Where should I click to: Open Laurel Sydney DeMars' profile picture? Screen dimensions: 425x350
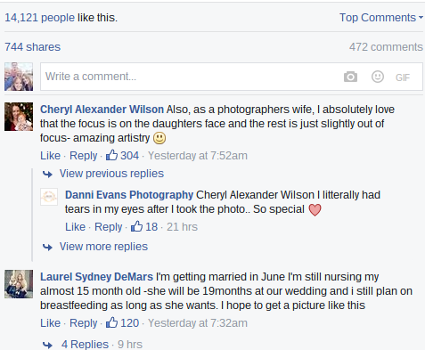point(19,284)
